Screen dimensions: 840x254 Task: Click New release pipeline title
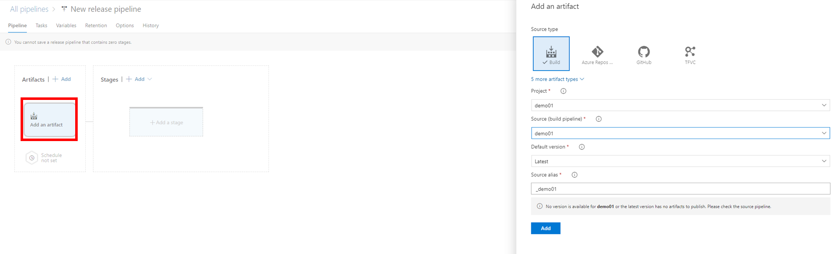tap(106, 9)
